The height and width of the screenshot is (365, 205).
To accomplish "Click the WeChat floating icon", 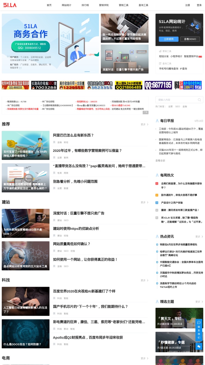I will pyautogui.click(x=199, y=346).
